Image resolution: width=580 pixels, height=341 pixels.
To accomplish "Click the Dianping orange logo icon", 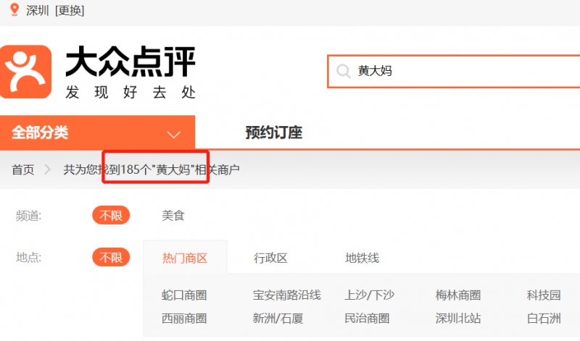I will [x=25, y=72].
